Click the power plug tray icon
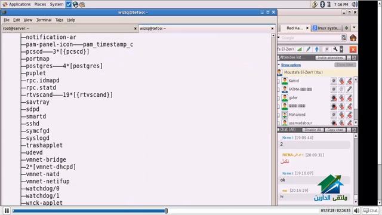The width and height of the screenshot is (382, 215). (315, 4)
